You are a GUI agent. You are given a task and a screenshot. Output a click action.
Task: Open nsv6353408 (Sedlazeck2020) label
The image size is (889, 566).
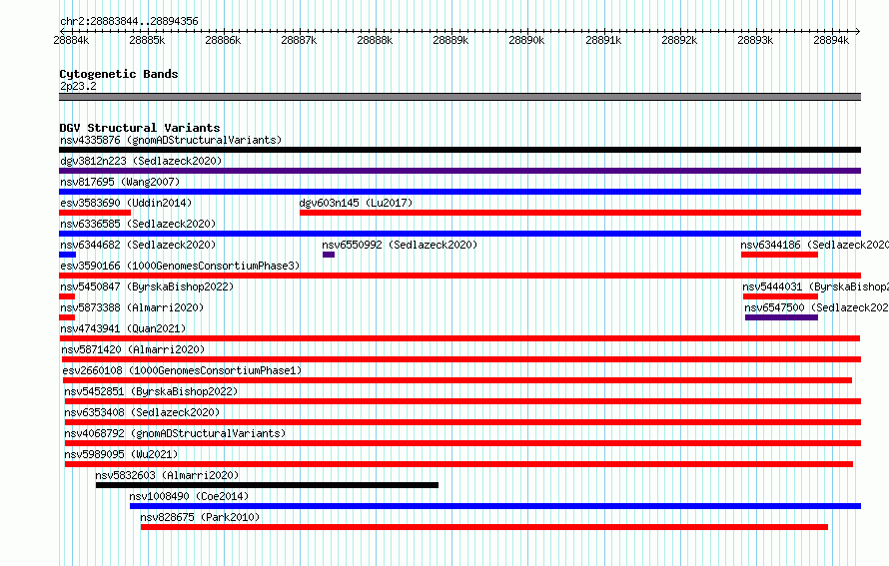(x=142, y=412)
